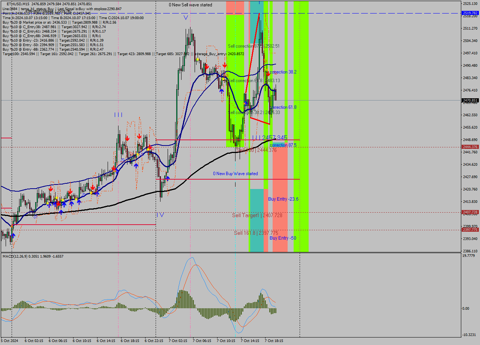Click the '6 Oct 06:15' time axis label
480x345 pixels.
58,341
